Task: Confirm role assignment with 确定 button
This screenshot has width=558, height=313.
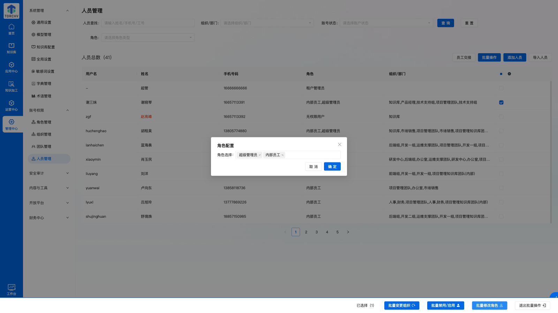Action: [x=332, y=166]
